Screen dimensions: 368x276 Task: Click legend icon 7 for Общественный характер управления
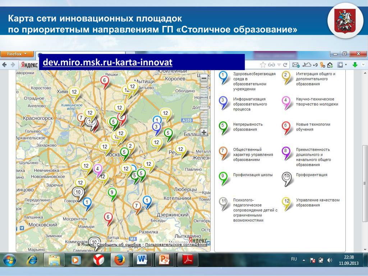pos(223,152)
